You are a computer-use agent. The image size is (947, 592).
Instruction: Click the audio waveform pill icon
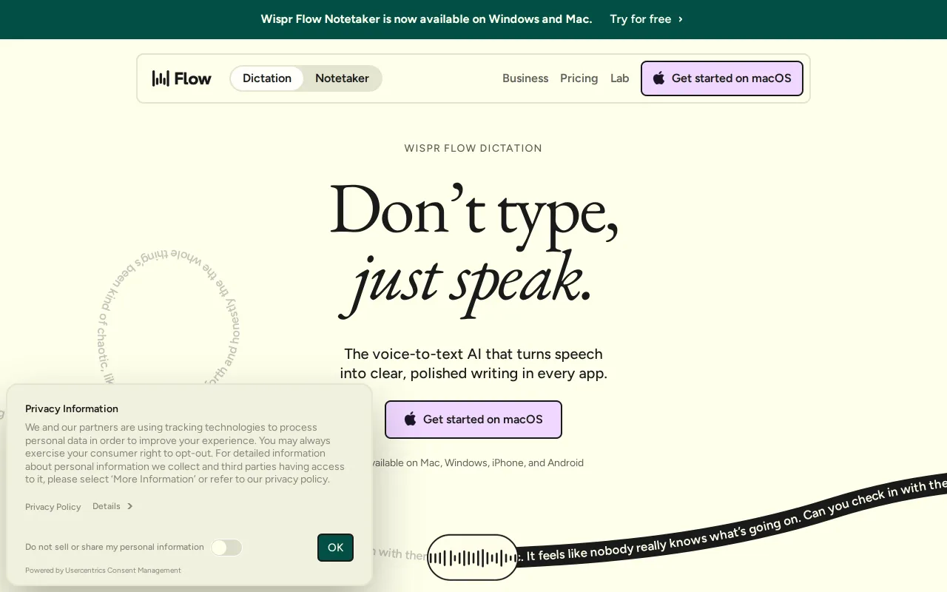pyautogui.click(x=473, y=557)
